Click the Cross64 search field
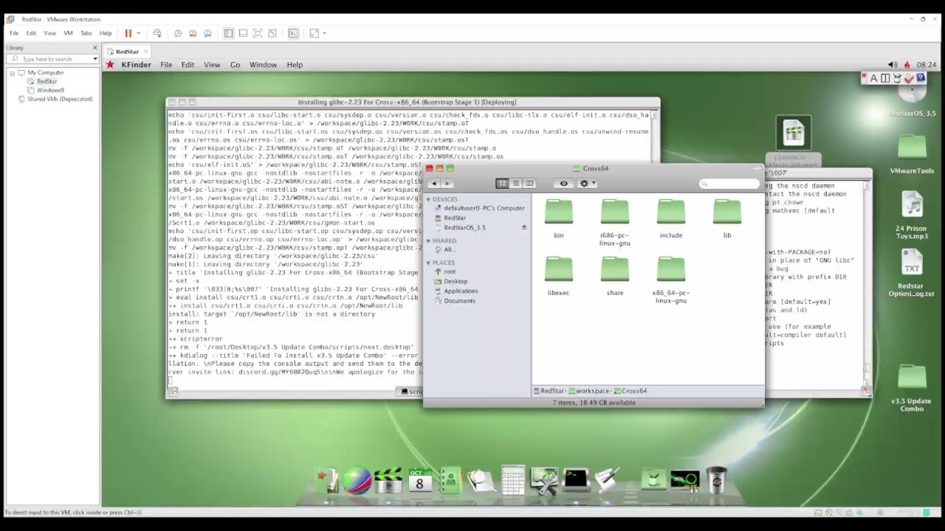The height and width of the screenshot is (531, 945). click(x=729, y=184)
